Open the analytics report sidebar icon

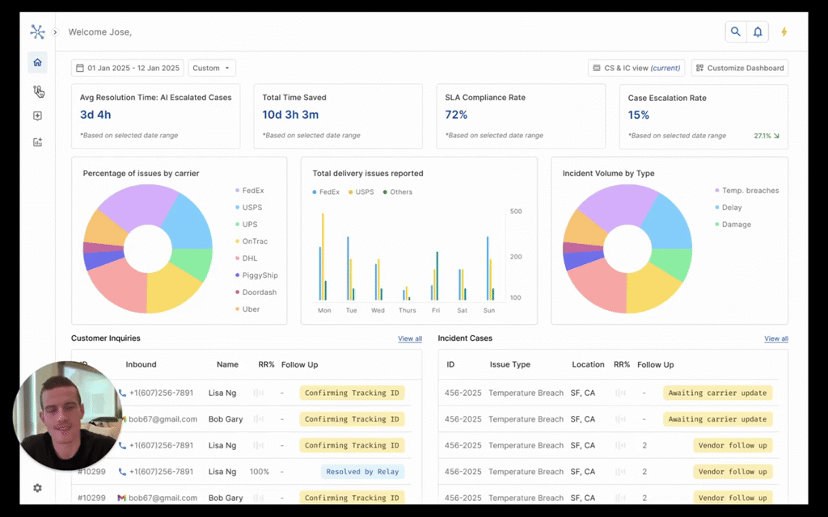pos(37,142)
